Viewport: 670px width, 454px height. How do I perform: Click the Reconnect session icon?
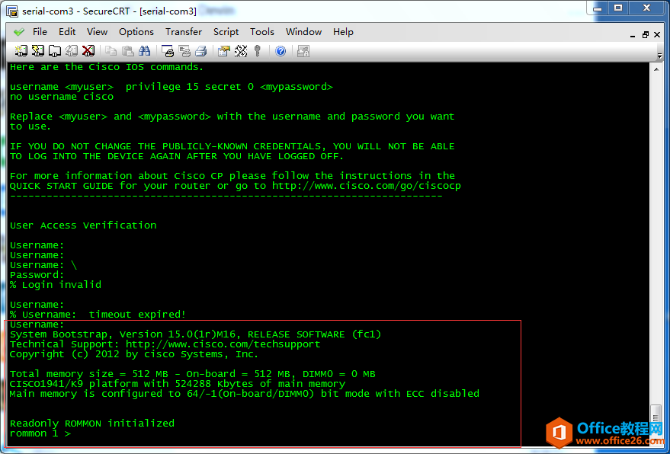coord(72,51)
